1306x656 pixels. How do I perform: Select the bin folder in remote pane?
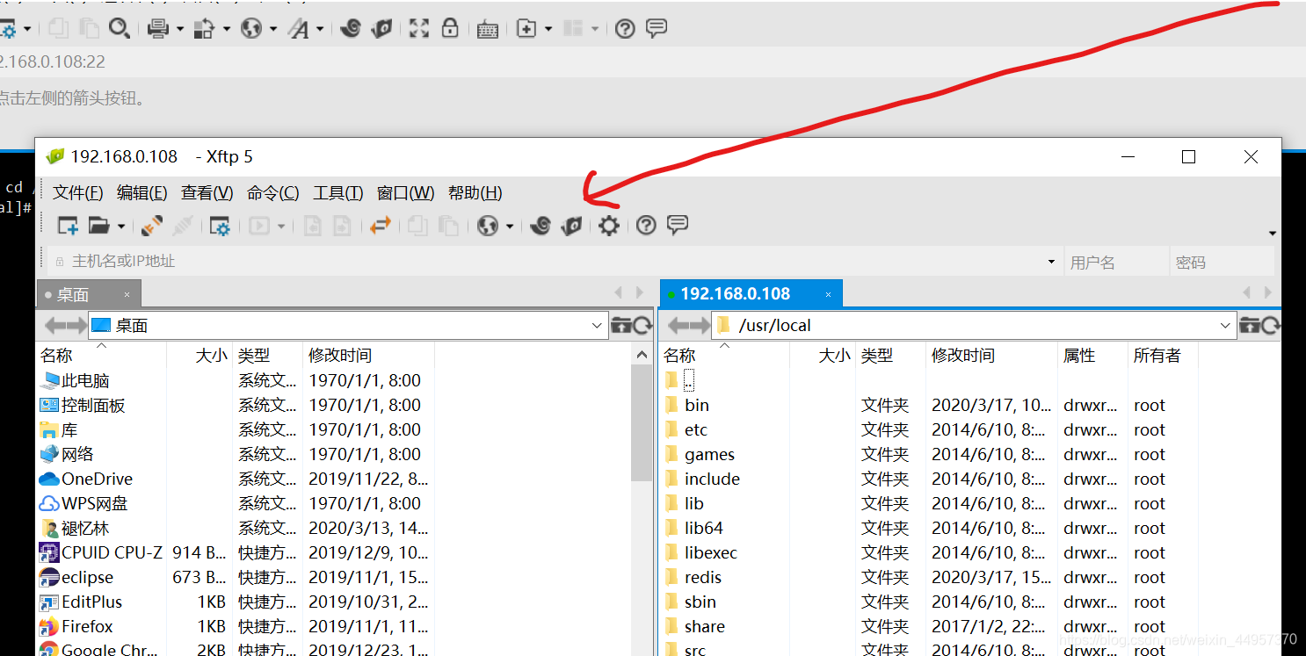click(x=697, y=406)
